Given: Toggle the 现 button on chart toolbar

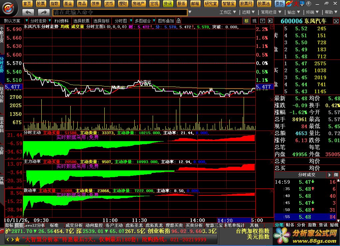Looking at the screenshot, I should pos(254,21).
